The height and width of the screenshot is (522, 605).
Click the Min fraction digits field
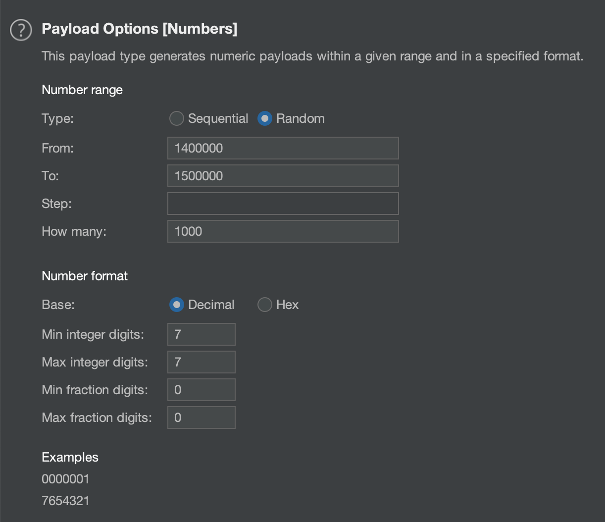click(x=201, y=390)
